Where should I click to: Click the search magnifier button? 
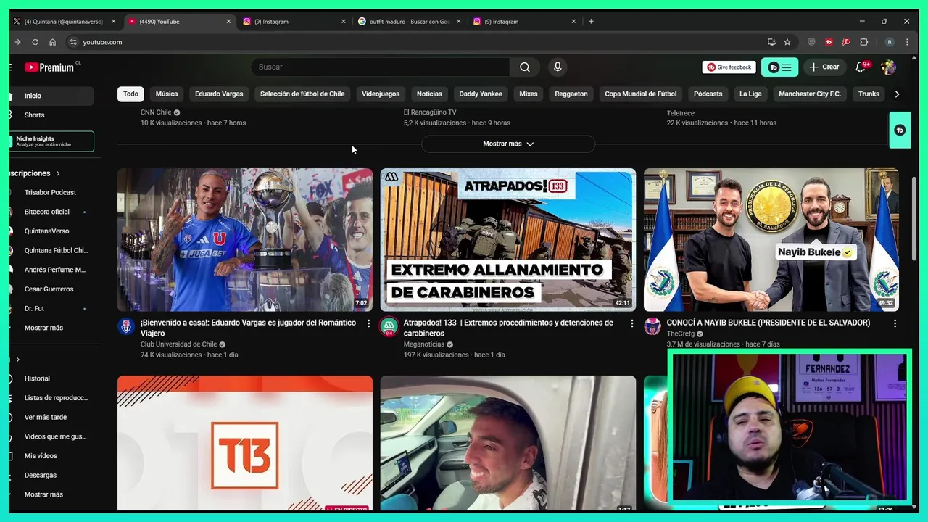coord(524,67)
